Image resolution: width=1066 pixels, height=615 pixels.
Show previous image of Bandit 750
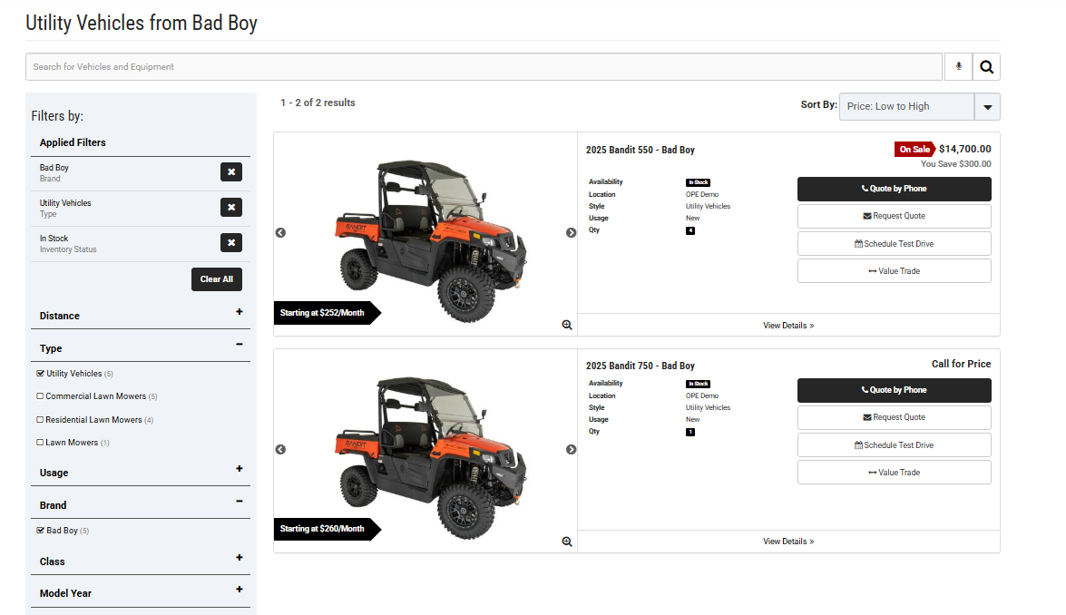pos(280,449)
